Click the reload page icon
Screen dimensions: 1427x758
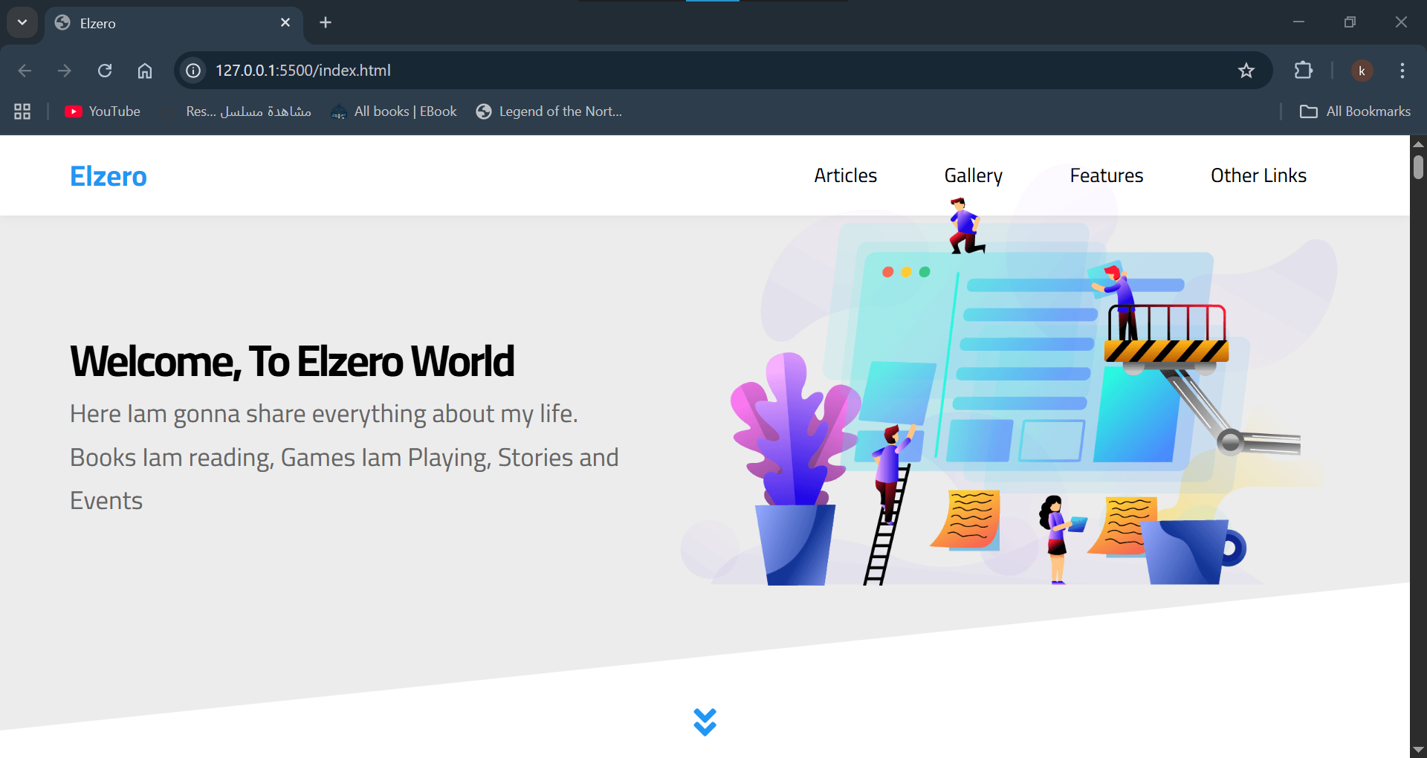click(105, 71)
